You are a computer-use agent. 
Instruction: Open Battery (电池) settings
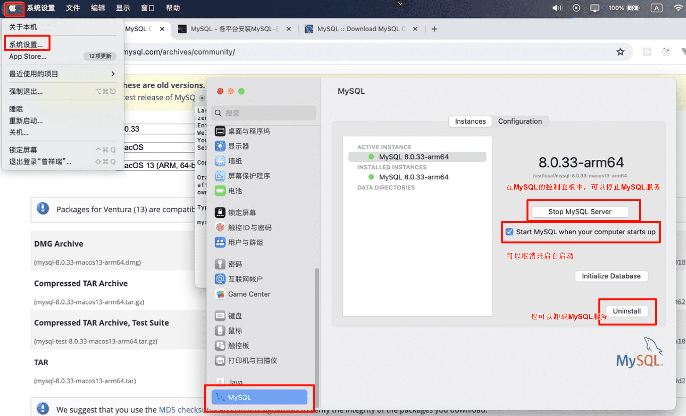[x=229, y=191]
